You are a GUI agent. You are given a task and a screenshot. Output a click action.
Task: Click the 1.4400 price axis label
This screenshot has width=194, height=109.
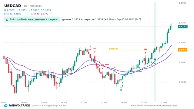point(182,3)
